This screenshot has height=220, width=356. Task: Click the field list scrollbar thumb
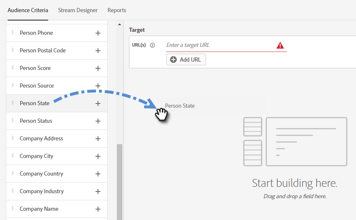tap(119, 180)
